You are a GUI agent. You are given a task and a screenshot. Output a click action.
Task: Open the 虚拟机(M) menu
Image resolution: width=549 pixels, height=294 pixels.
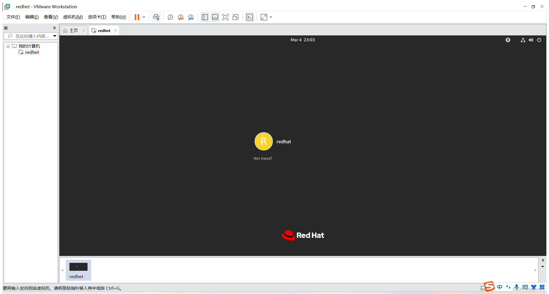[x=73, y=17]
